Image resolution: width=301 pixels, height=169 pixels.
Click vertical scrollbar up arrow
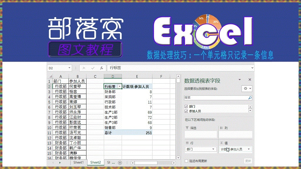click(178, 77)
